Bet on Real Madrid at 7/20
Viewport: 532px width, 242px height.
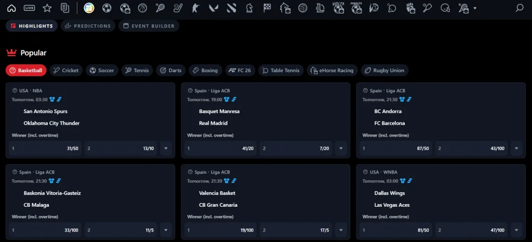[x=296, y=149]
